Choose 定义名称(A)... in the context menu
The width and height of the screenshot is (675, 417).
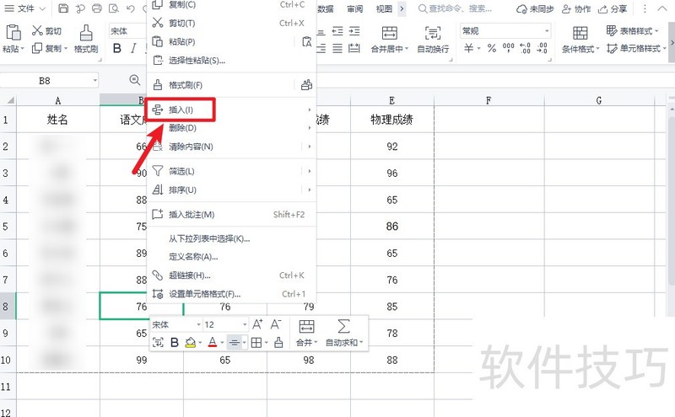(231, 257)
